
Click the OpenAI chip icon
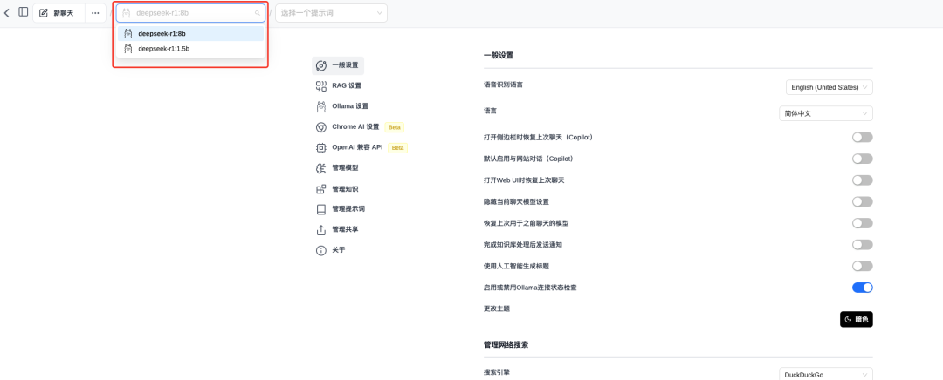tap(321, 147)
